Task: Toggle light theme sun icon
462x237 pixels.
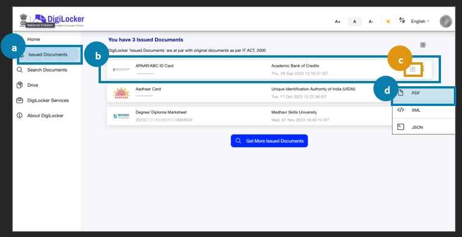Action: point(388,22)
